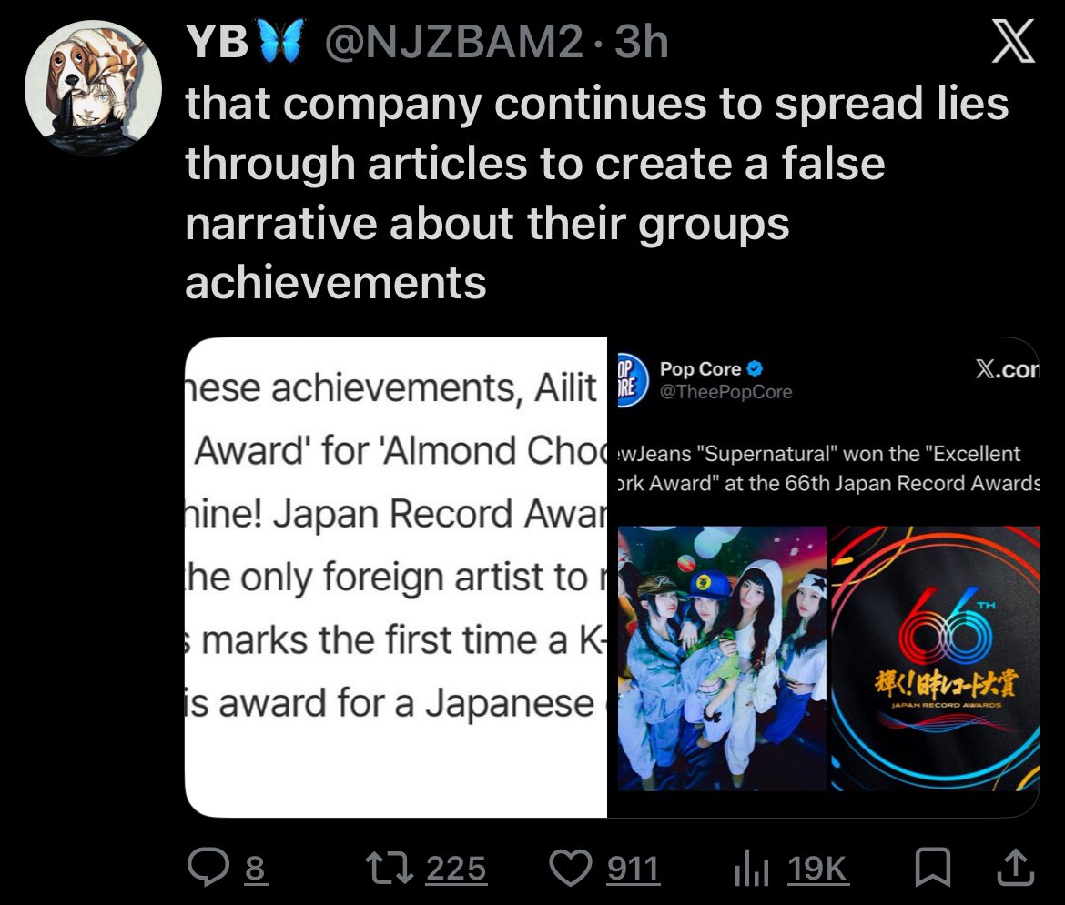This screenshot has height=905, width=1065.
Task: Click the X logo in top corner
Action: (x=1013, y=42)
